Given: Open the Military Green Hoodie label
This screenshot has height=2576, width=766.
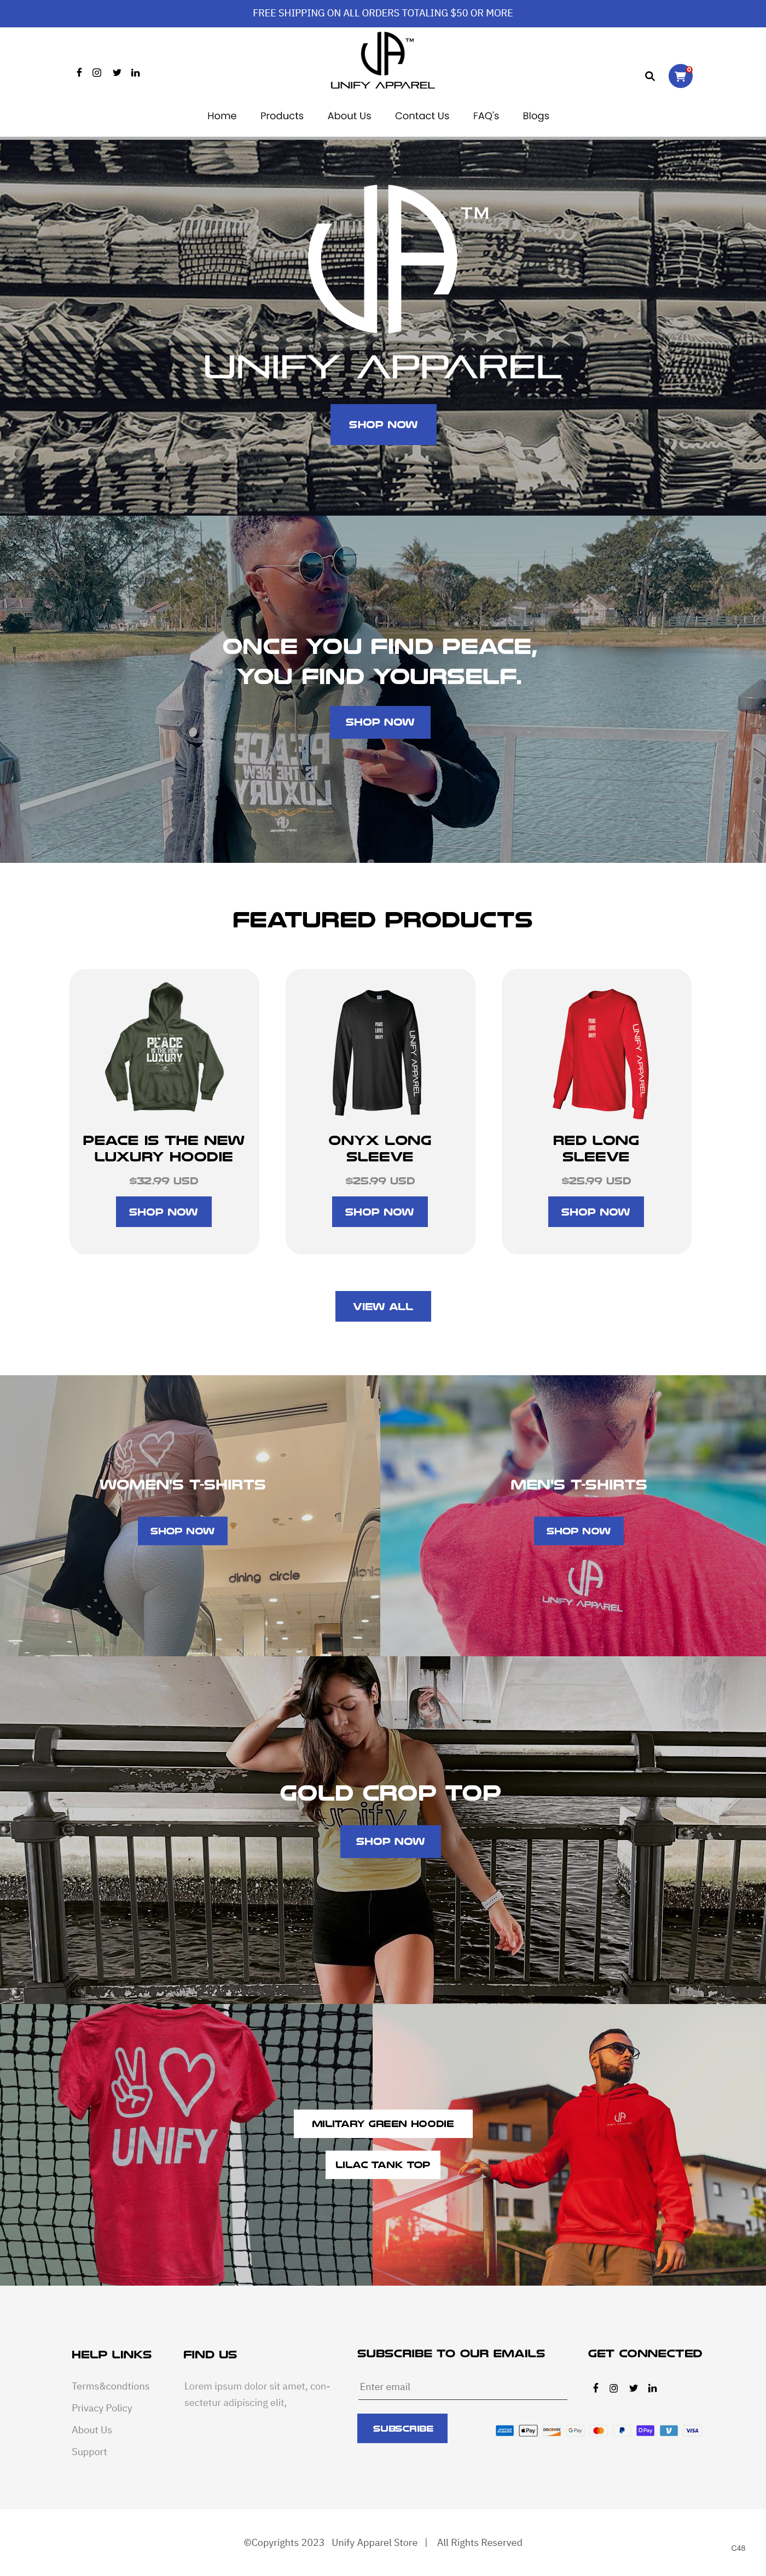Looking at the screenshot, I should coord(383,2123).
